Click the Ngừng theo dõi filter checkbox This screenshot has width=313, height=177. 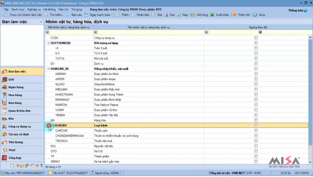click(260, 32)
